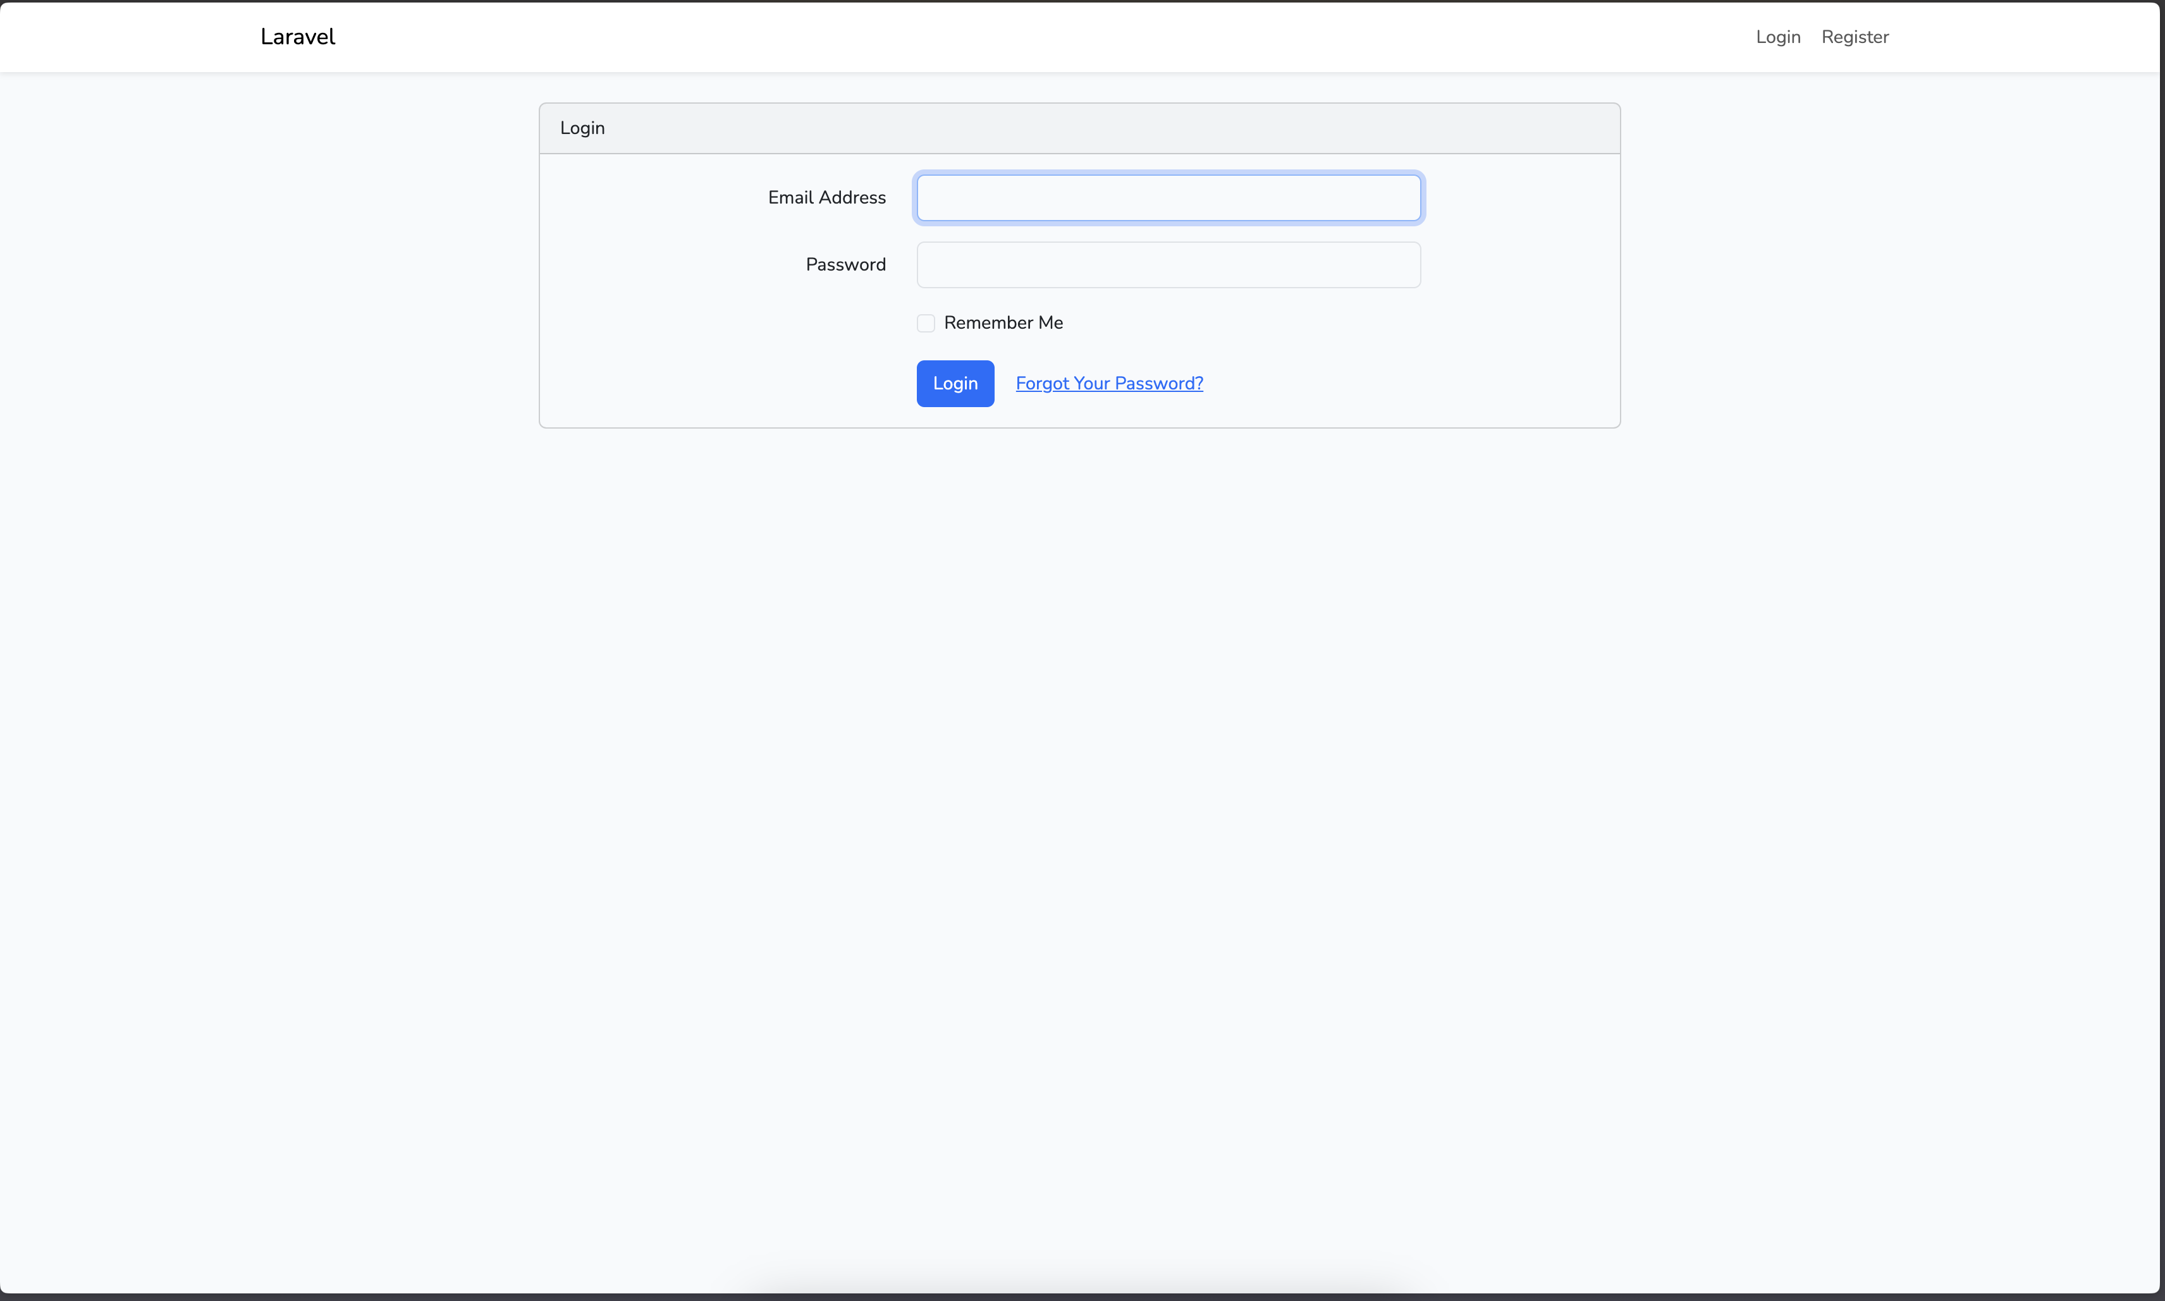Focus the Email Address input field

(x=1168, y=198)
